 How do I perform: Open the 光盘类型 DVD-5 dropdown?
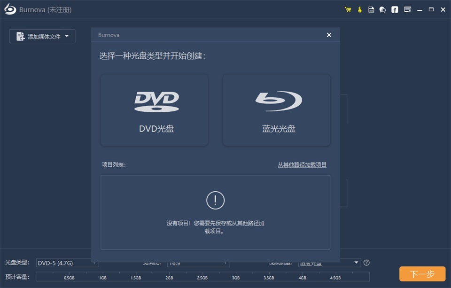point(67,263)
